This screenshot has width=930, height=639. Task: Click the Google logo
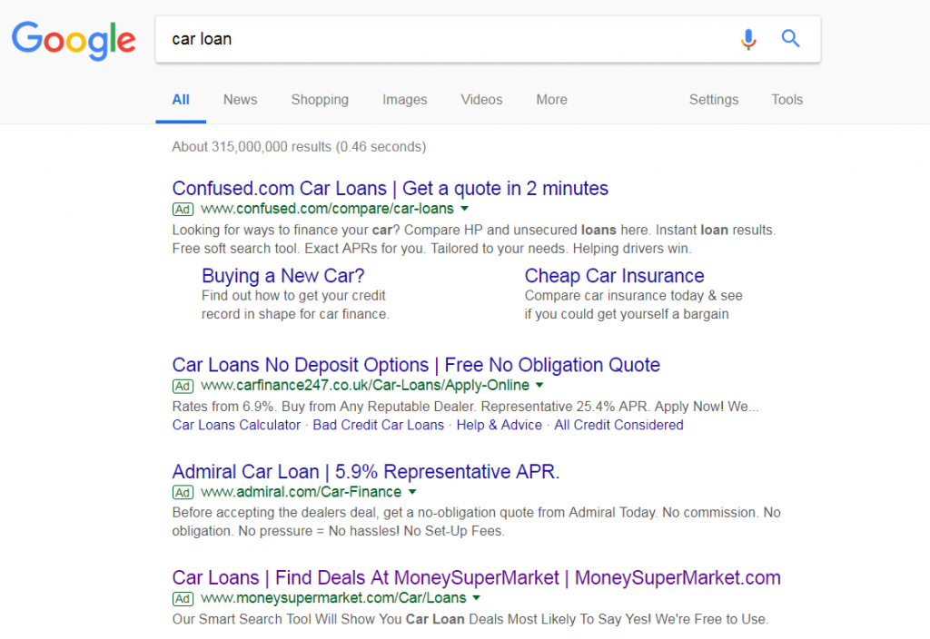[x=74, y=40]
